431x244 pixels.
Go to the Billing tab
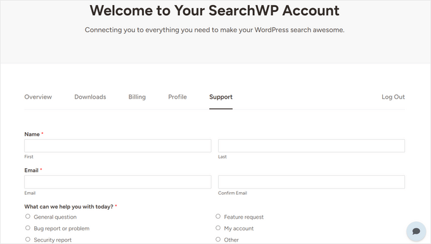[137, 97]
